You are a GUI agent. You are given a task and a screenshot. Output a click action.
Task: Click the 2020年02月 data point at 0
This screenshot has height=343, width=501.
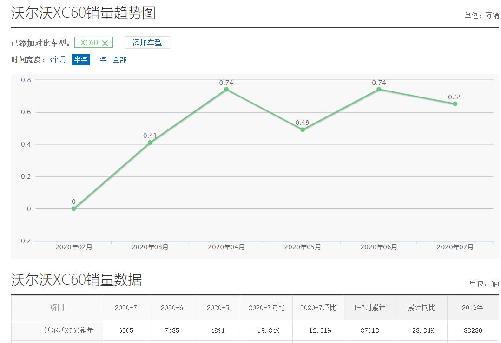click(73, 209)
